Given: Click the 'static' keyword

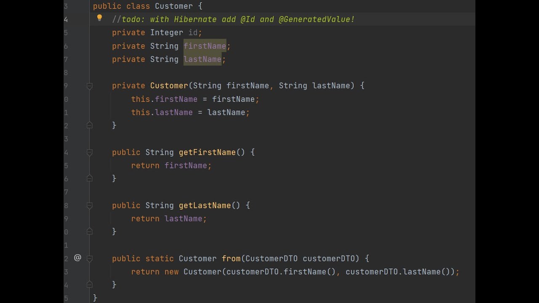Looking at the screenshot, I should (x=160, y=258).
